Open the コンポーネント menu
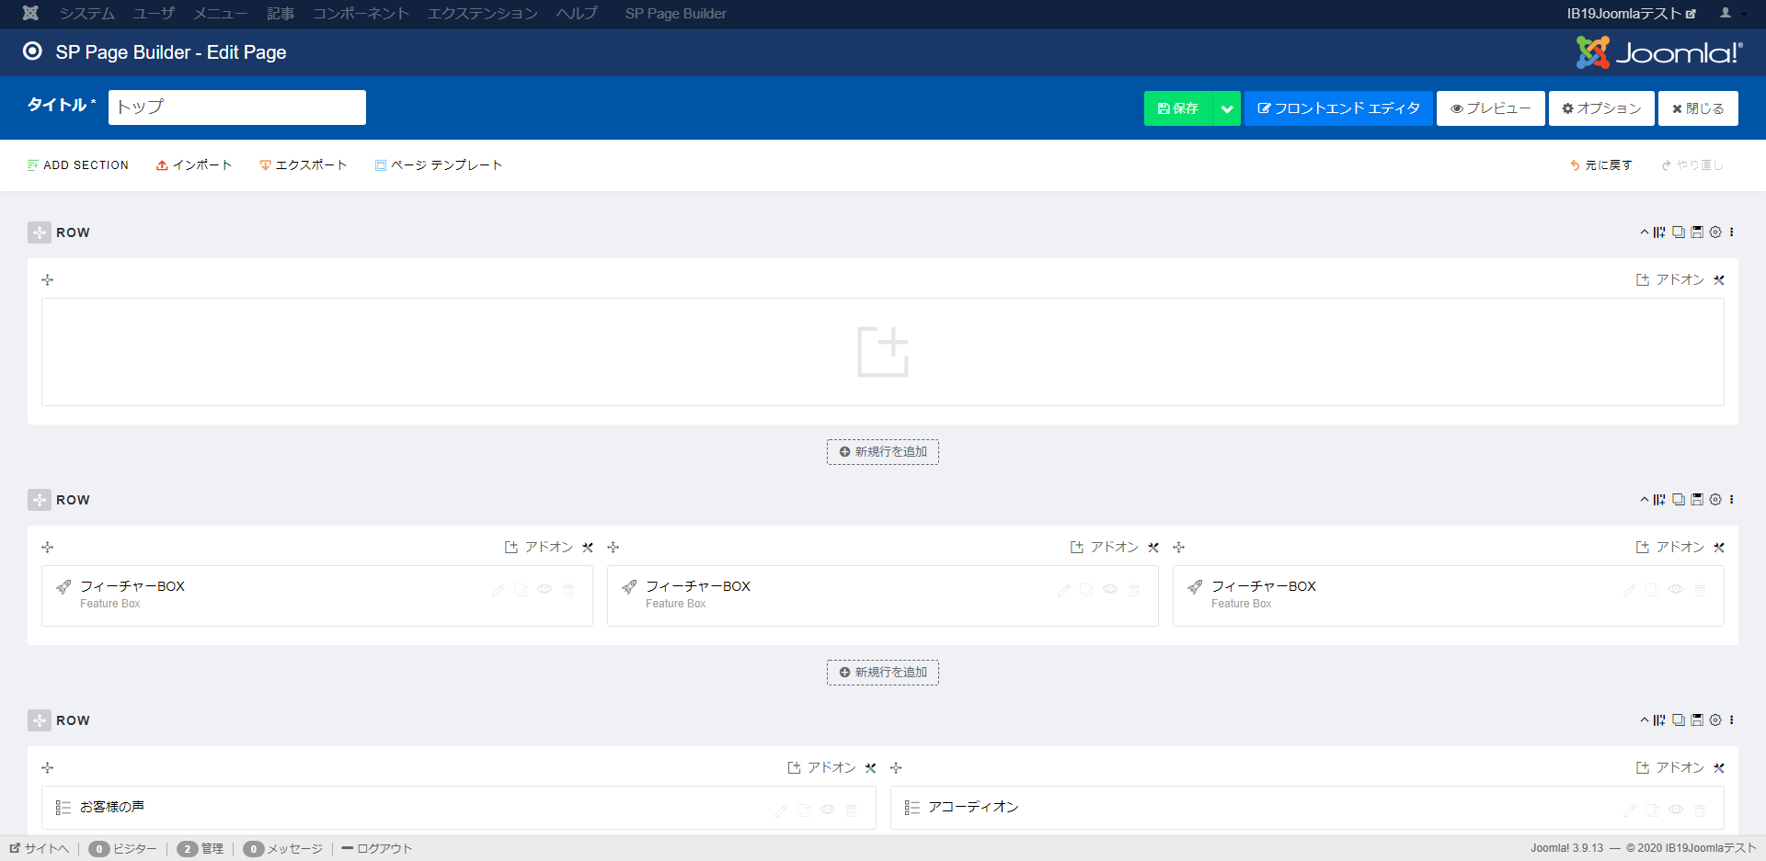 pos(361,14)
